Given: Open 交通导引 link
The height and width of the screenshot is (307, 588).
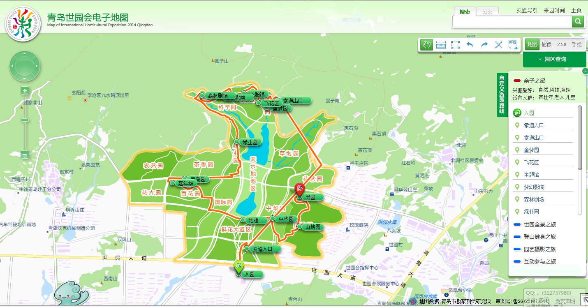Looking at the screenshot, I should coord(527,11).
